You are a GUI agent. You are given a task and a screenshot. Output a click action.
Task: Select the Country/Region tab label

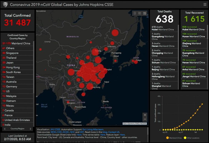18,128
